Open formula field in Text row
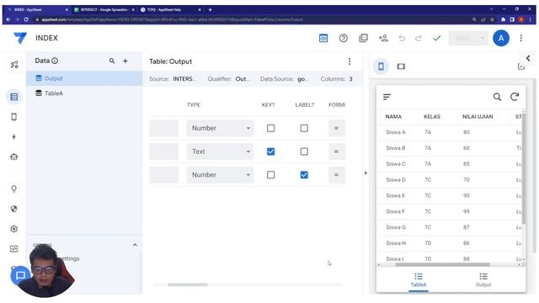 pos(337,151)
